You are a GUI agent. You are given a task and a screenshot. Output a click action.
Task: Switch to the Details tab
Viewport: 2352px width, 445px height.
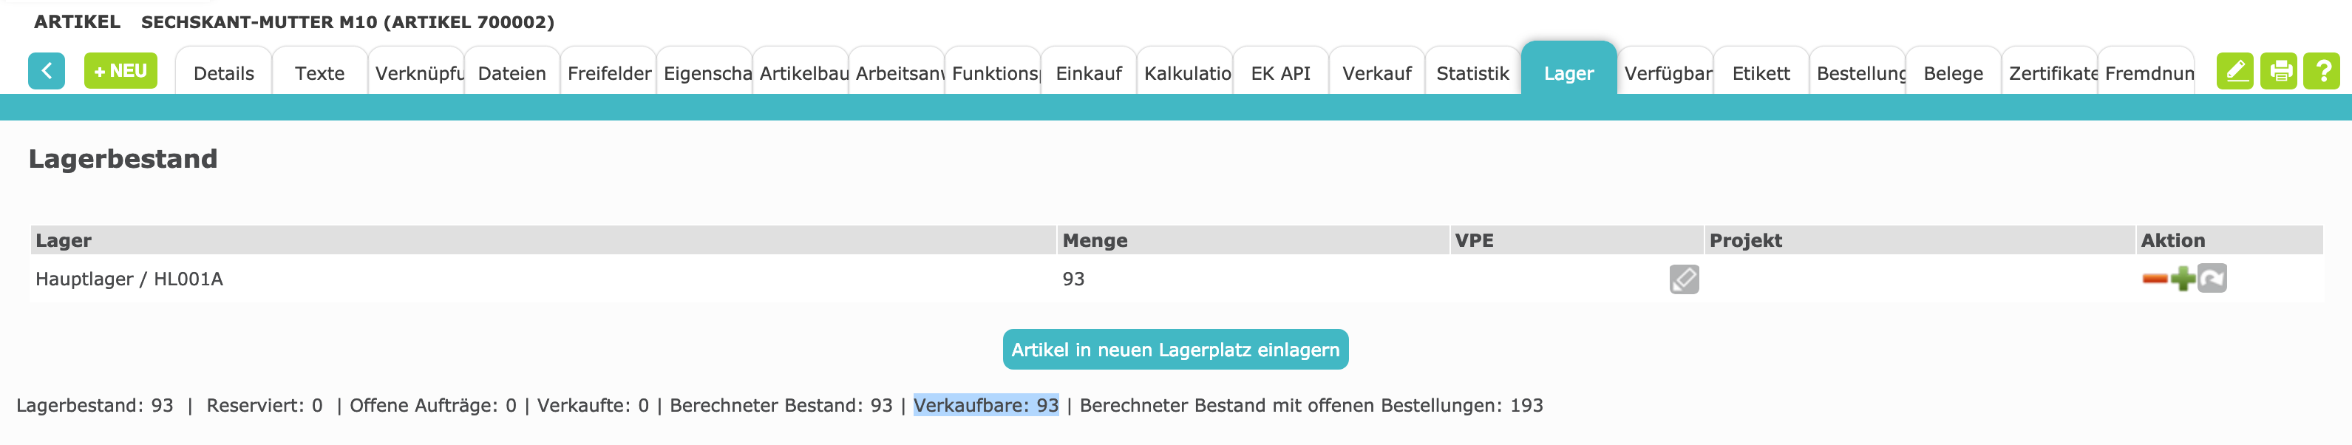[x=224, y=73]
